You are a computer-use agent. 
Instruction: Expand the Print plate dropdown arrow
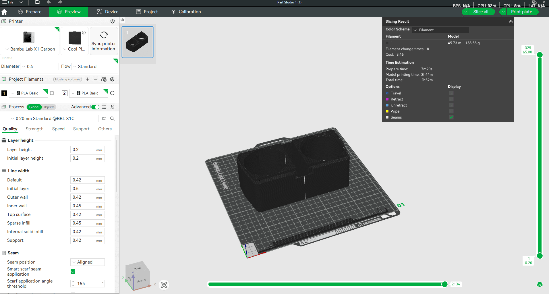[x=503, y=12]
